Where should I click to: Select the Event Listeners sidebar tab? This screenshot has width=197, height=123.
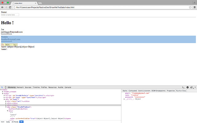click(x=144, y=91)
